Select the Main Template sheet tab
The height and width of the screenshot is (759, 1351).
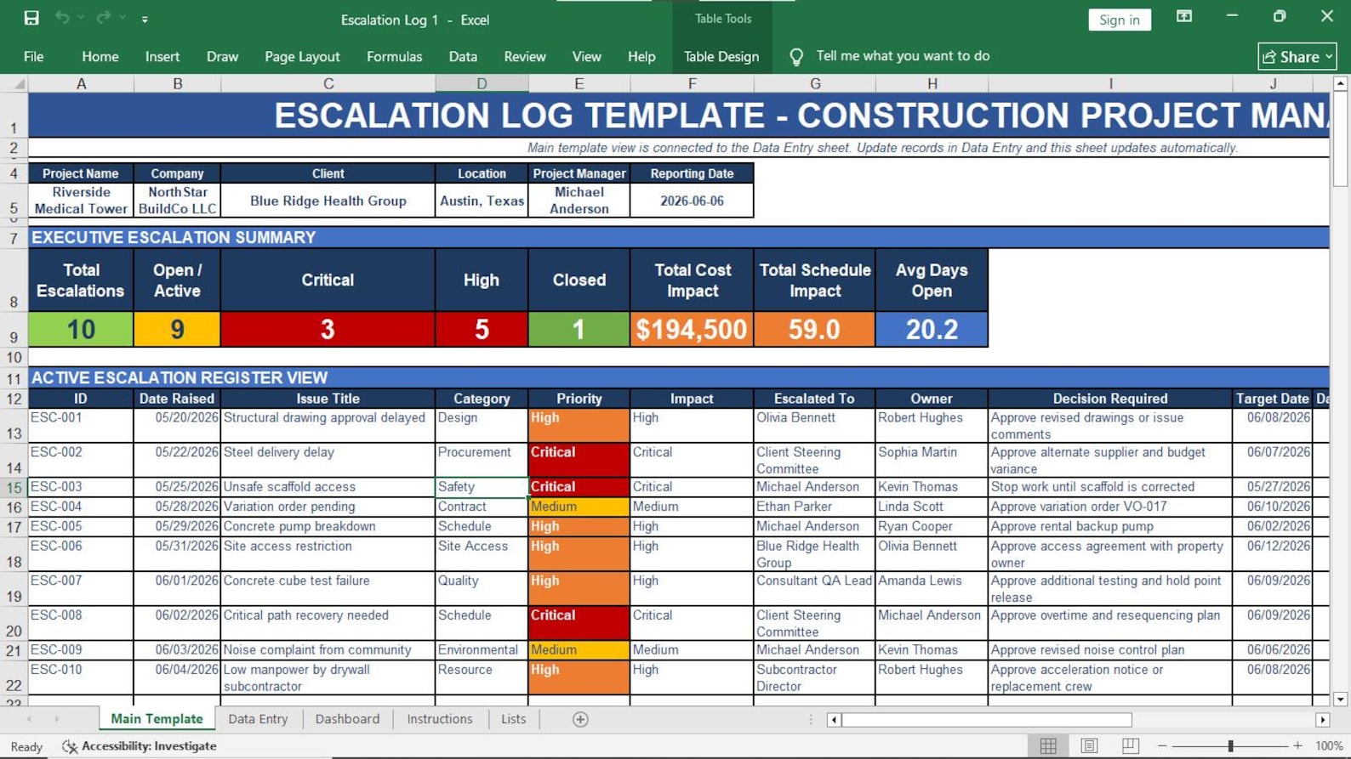click(x=157, y=719)
